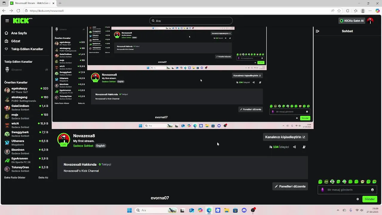Open Takip Edilen Kanallar in the sidebar
This screenshot has height=215, width=382.
coord(24,49)
